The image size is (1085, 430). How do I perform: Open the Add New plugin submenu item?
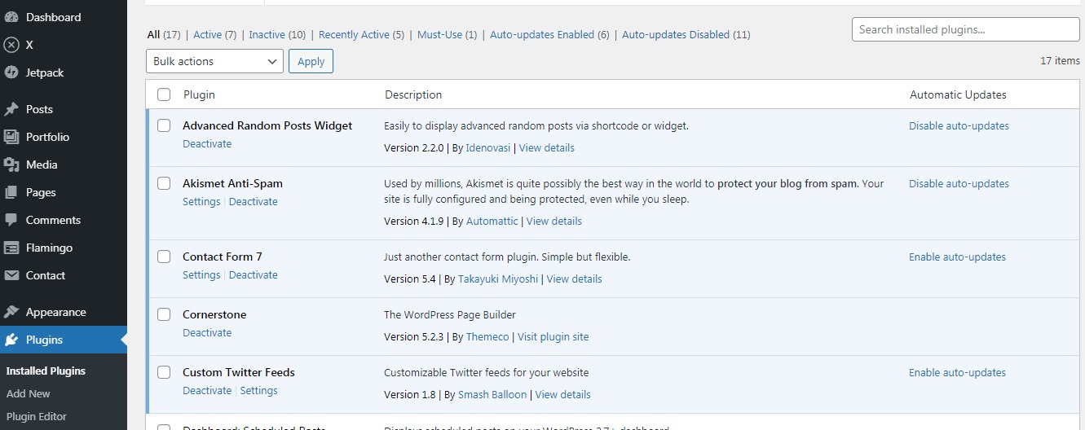29,393
